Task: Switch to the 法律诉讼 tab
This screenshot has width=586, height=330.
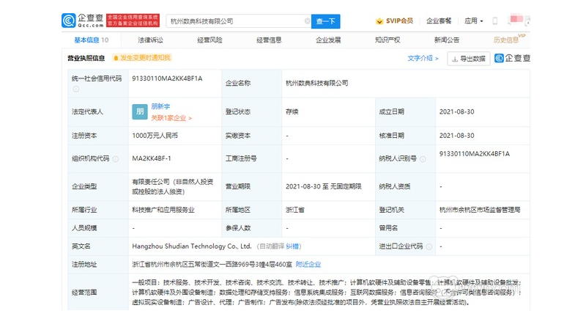Action: (150, 40)
